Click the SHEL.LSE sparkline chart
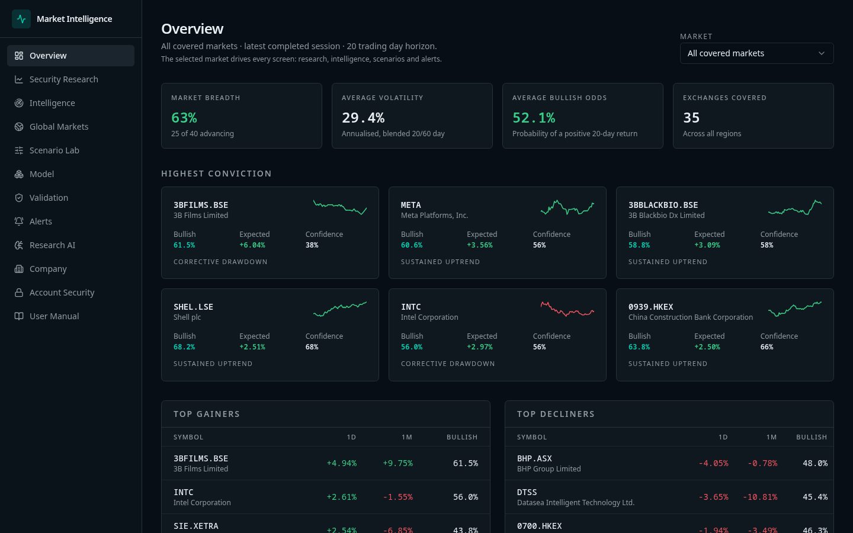The width and height of the screenshot is (853, 533). pos(340,309)
